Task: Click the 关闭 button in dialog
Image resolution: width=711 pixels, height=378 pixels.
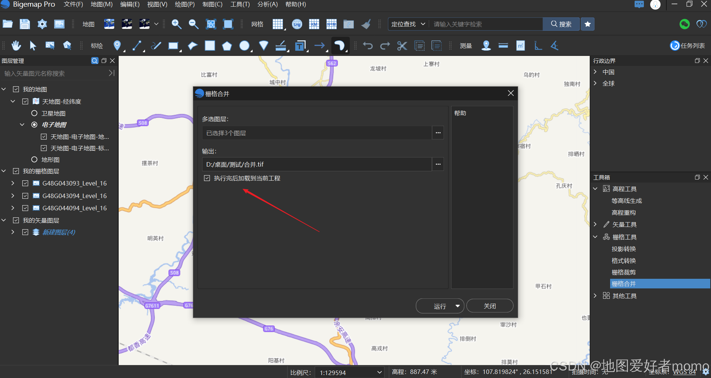Action: [490, 306]
